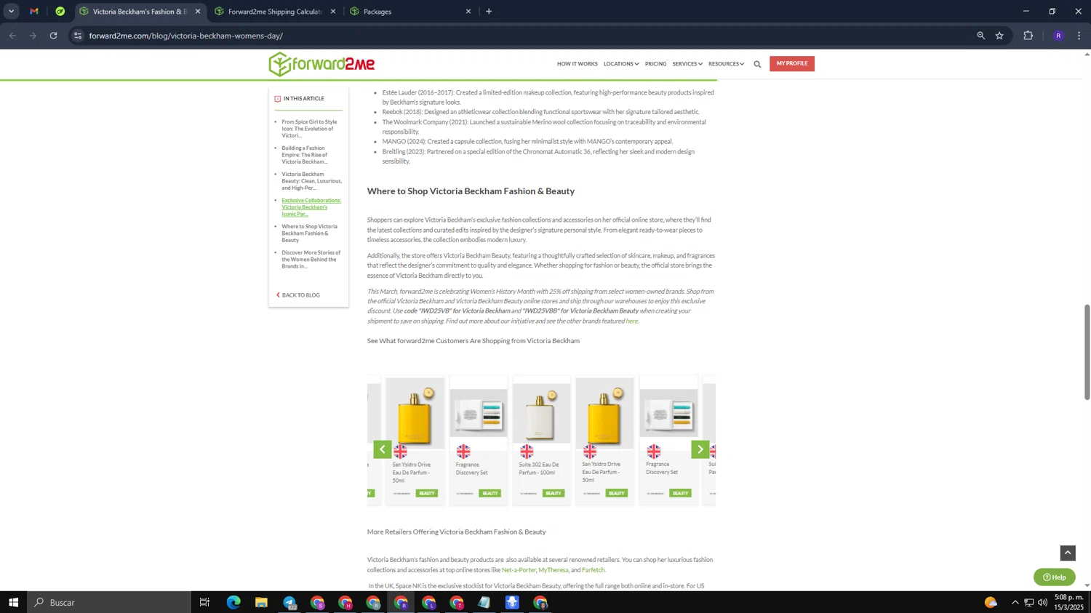Open the Help chat widget
Screen dimensions: 1091x613
coord(1054,577)
